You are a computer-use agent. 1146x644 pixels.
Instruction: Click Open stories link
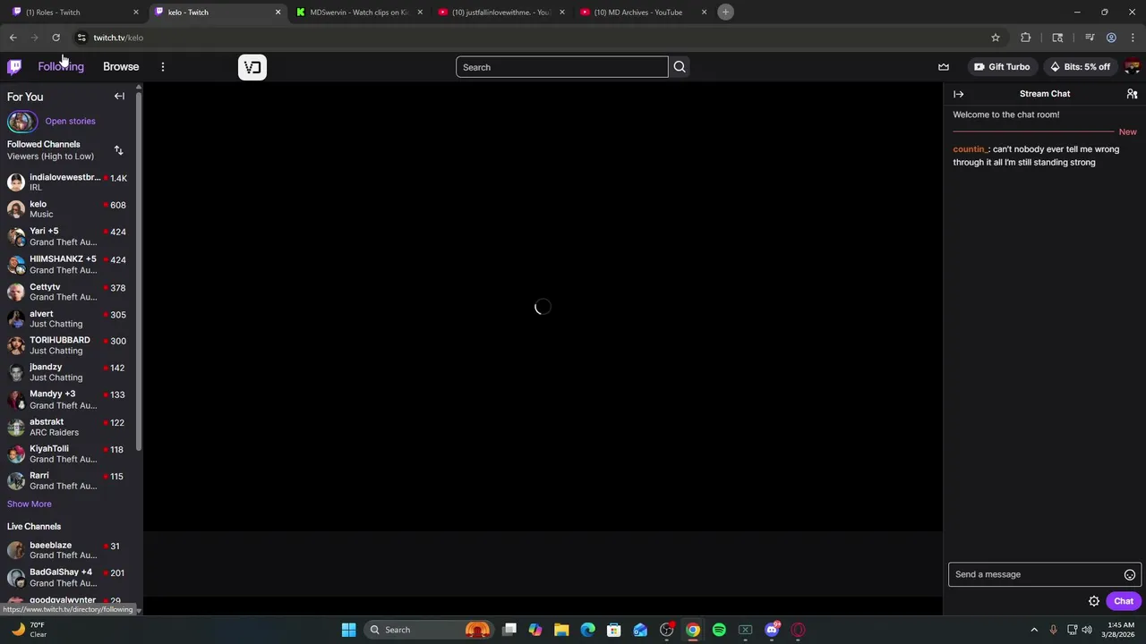70,121
